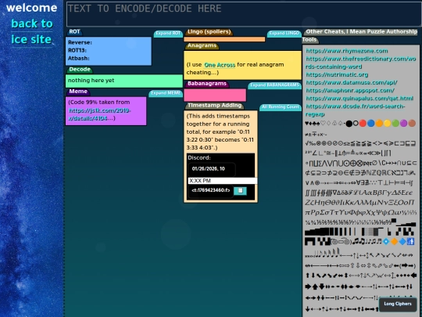Click the Anagrams section tab label
This screenshot has height=317, width=422.
(x=202, y=46)
